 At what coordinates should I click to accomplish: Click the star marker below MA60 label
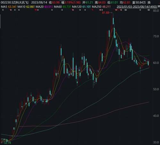[x=62, y=10]
